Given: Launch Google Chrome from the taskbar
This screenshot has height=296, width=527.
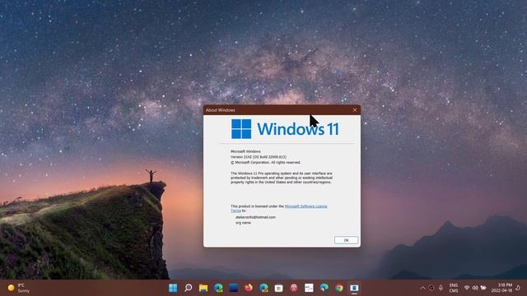Looking at the screenshot, I should pos(339,288).
